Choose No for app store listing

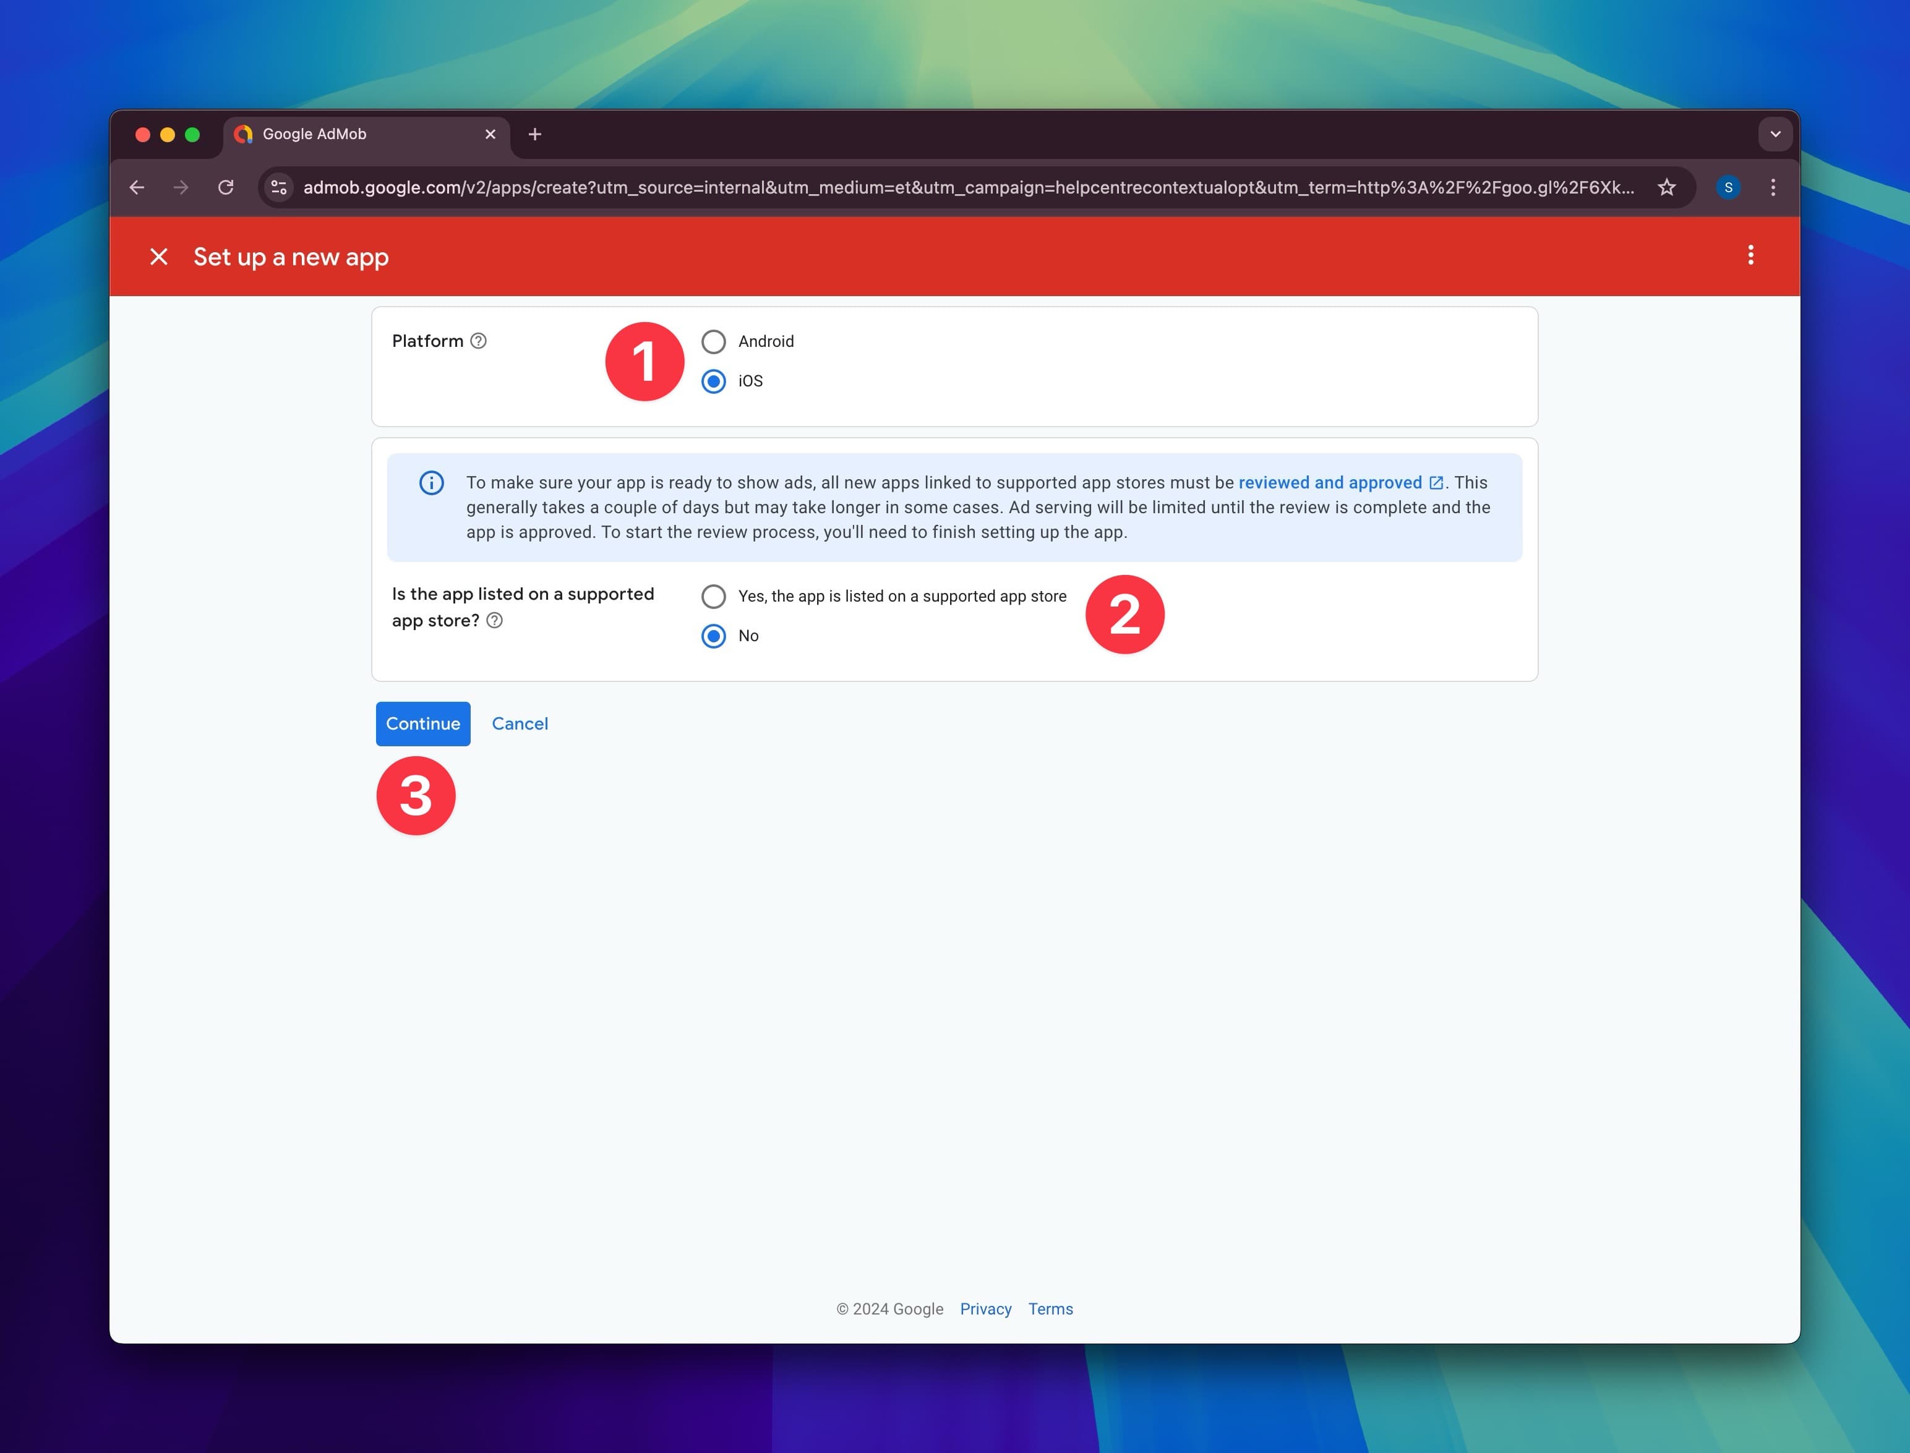pyautogui.click(x=714, y=637)
